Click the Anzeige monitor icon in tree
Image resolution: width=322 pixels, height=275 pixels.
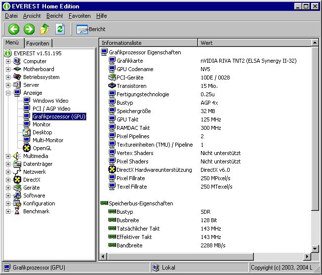pos(17,93)
